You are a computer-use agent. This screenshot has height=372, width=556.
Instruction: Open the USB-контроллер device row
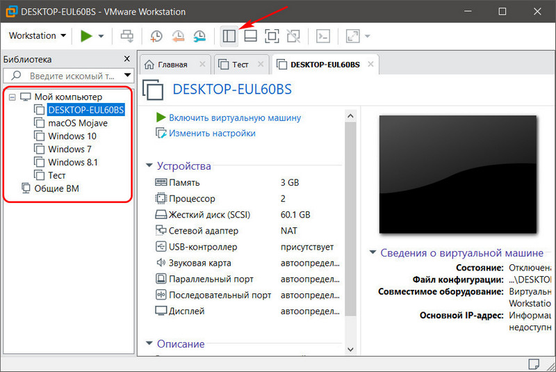click(x=247, y=247)
